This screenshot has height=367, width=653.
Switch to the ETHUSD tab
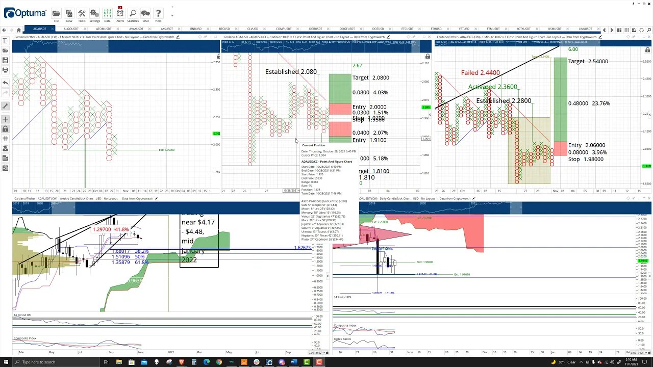point(436,29)
